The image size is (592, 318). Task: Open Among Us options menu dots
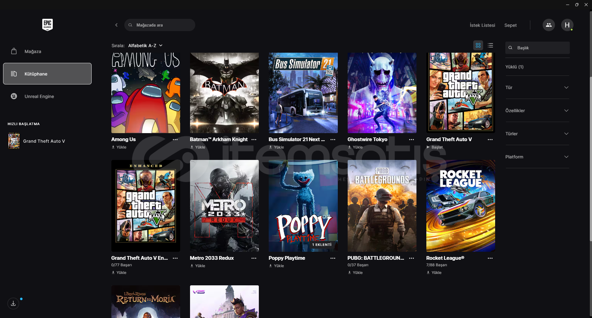click(175, 140)
